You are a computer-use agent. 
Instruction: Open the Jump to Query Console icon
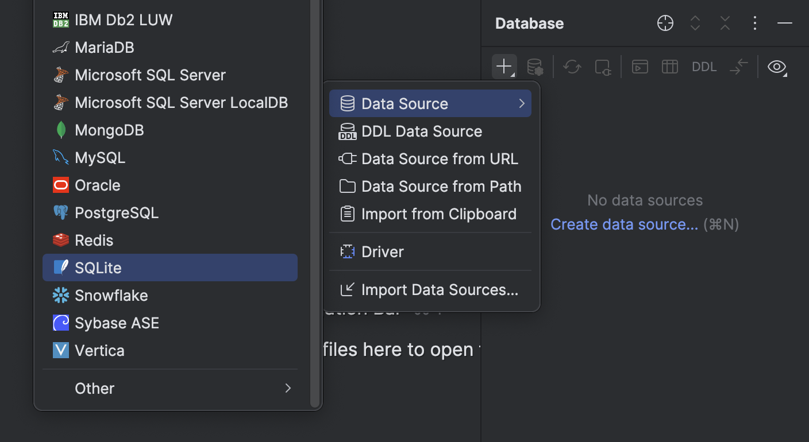pos(640,67)
